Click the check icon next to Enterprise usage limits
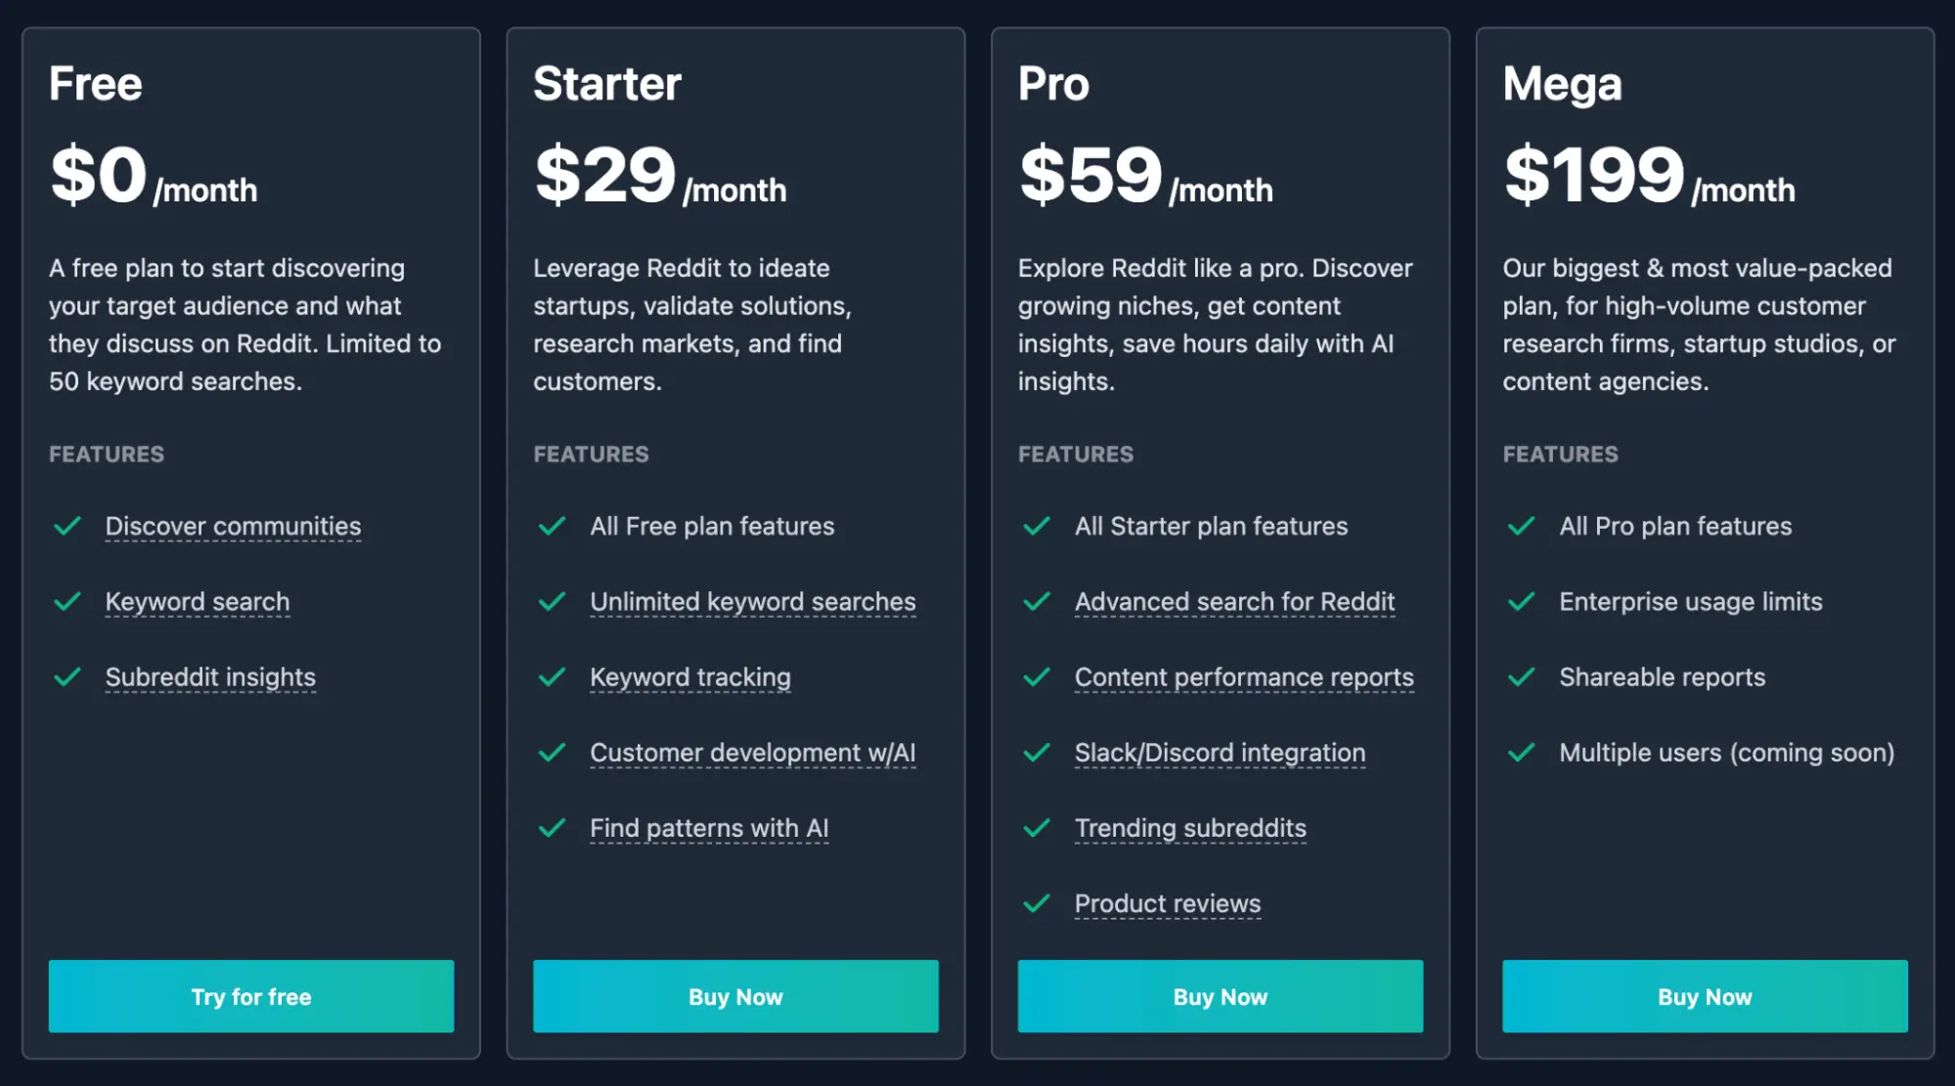Image resolution: width=1955 pixels, height=1086 pixels. coord(1522,601)
